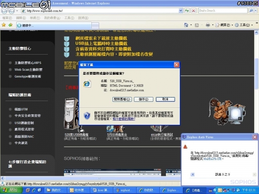Click sidebar link 應用程式控管
259x194 pixels.
pyautogui.click(x=24, y=129)
